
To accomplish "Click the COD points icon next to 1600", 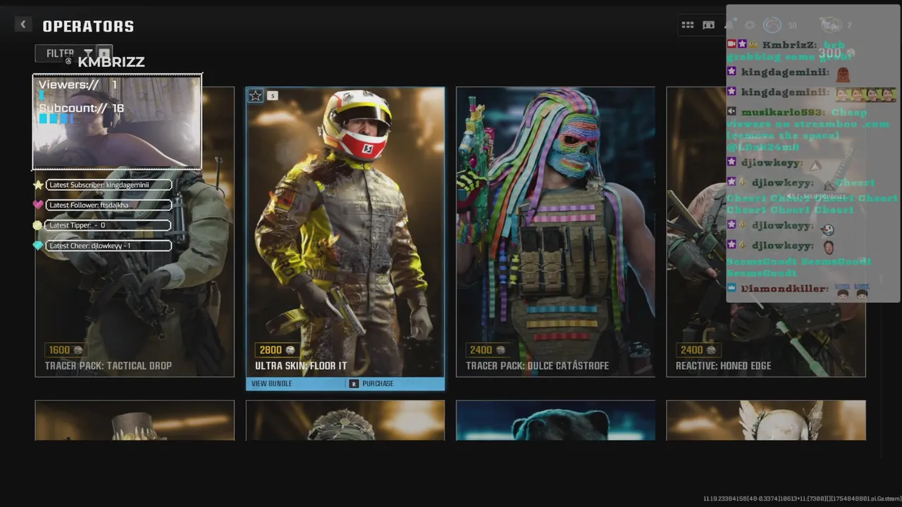I will click(x=78, y=350).
